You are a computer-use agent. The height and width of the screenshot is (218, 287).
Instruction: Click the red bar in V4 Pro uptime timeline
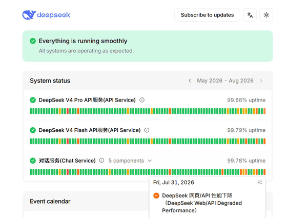(68, 111)
